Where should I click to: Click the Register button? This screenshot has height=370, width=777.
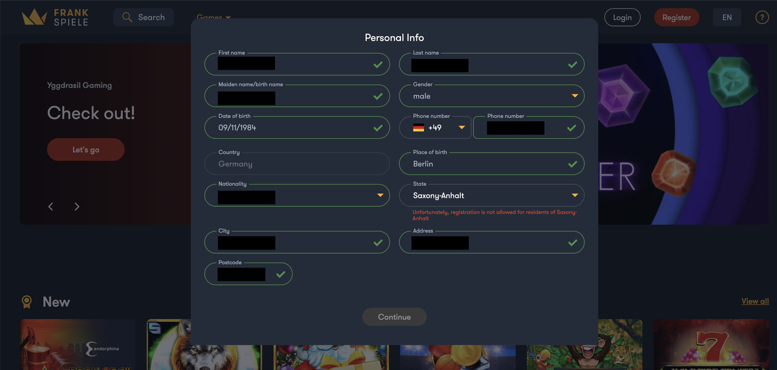[x=676, y=17]
